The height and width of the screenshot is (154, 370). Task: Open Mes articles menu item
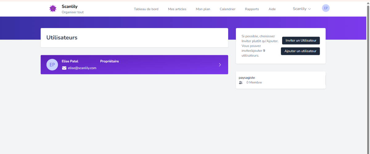click(x=177, y=9)
